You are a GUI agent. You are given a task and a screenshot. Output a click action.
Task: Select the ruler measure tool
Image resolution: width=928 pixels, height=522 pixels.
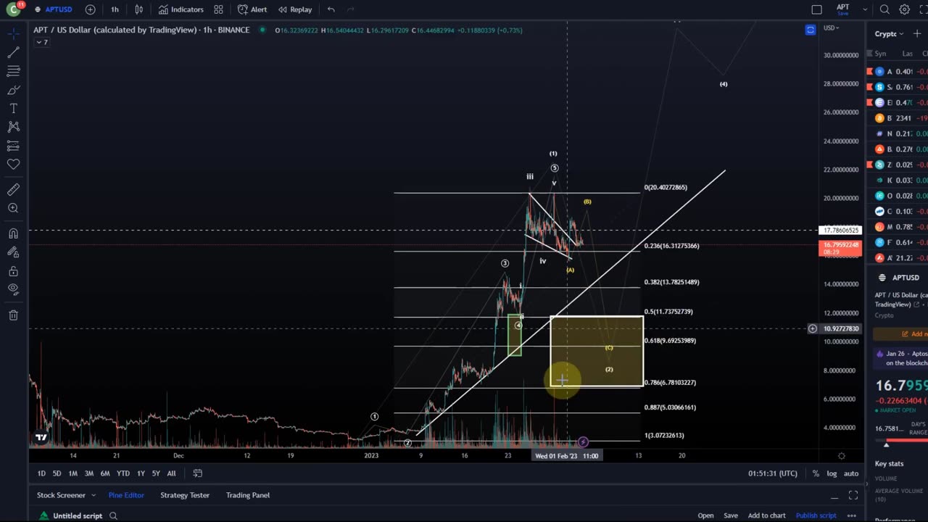[13, 189]
